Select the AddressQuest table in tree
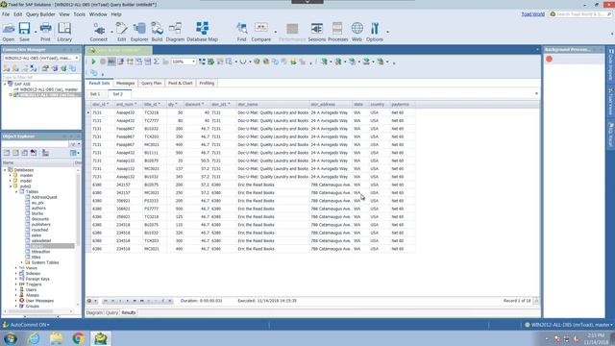 tap(44, 197)
